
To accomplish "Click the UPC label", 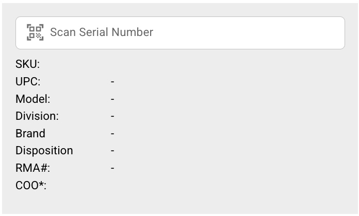I will (x=28, y=82).
